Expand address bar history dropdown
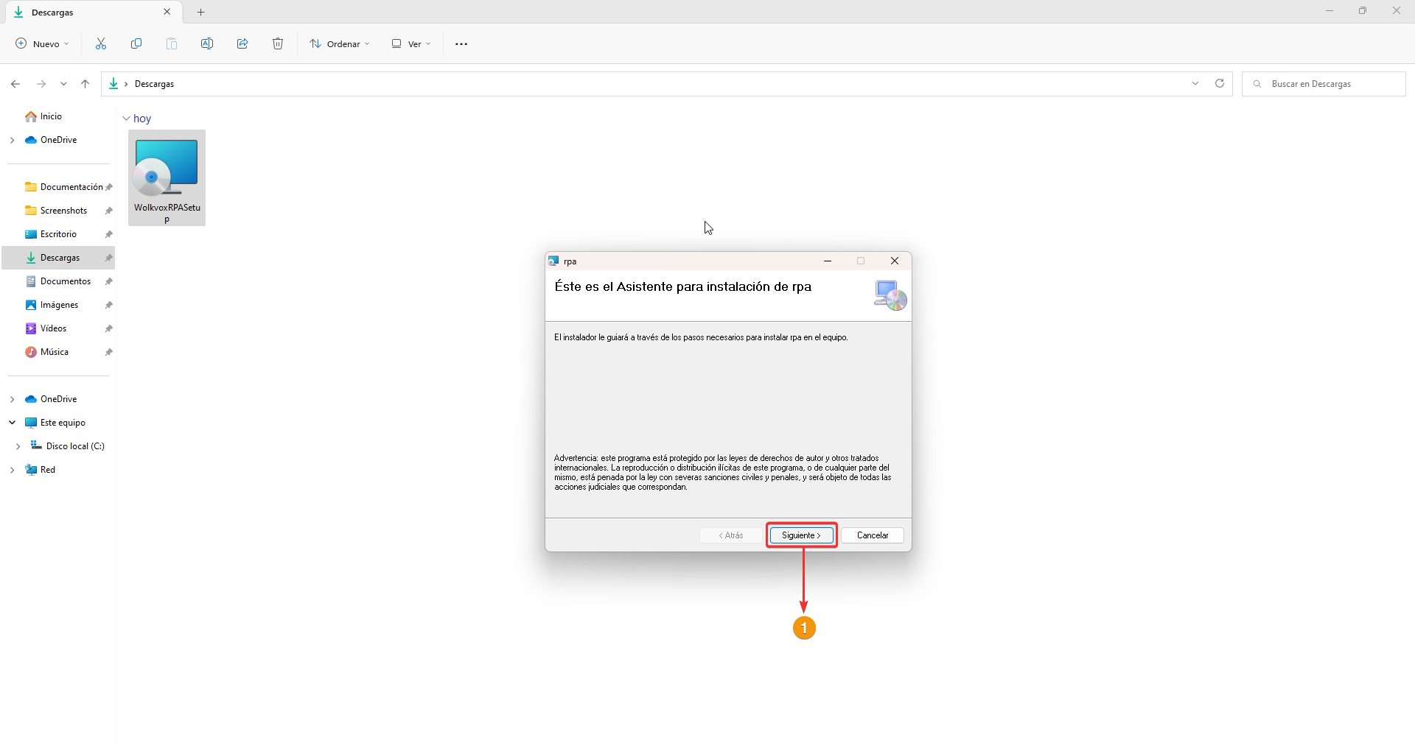Screen dimensions: 1415x743 1195,84
